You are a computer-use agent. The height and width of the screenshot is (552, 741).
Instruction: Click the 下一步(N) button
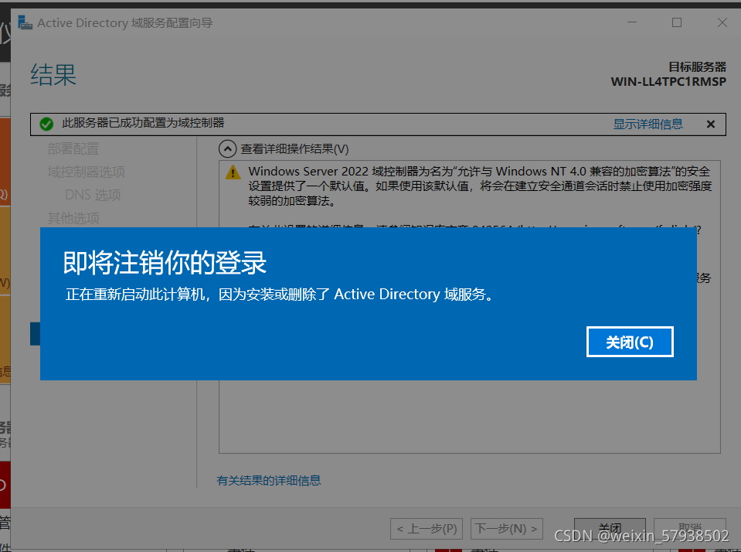[x=507, y=528]
